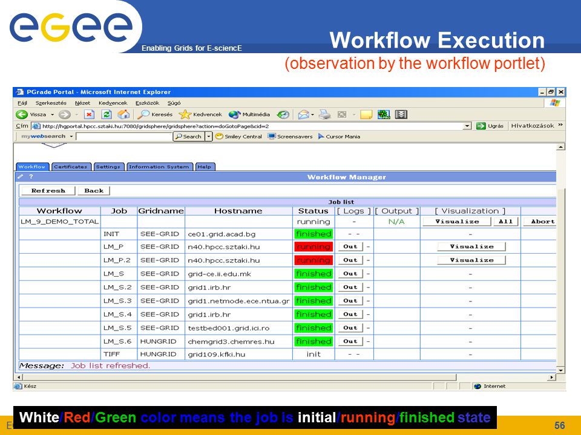Switch to the Help tab
The height and width of the screenshot is (435, 581).
tap(205, 167)
